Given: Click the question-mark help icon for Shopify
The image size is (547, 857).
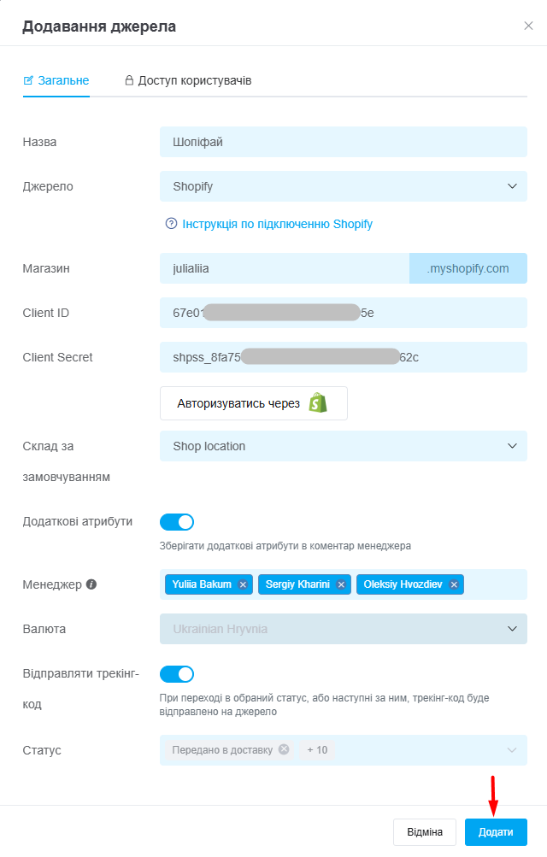Looking at the screenshot, I should [x=171, y=224].
